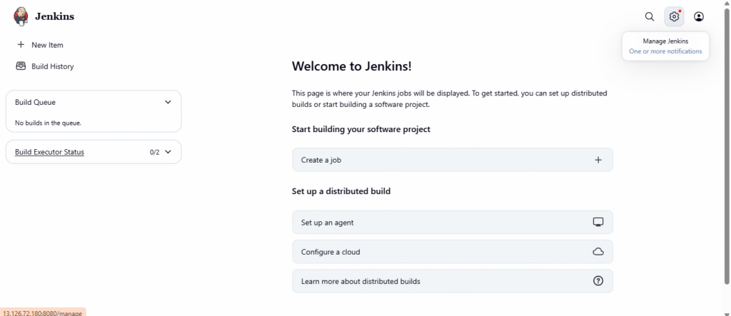Open the Build Executor Status link

(49, 152)
